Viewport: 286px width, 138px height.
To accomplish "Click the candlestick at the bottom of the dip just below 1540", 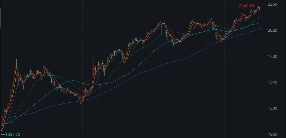I will [x=81, y=101].
